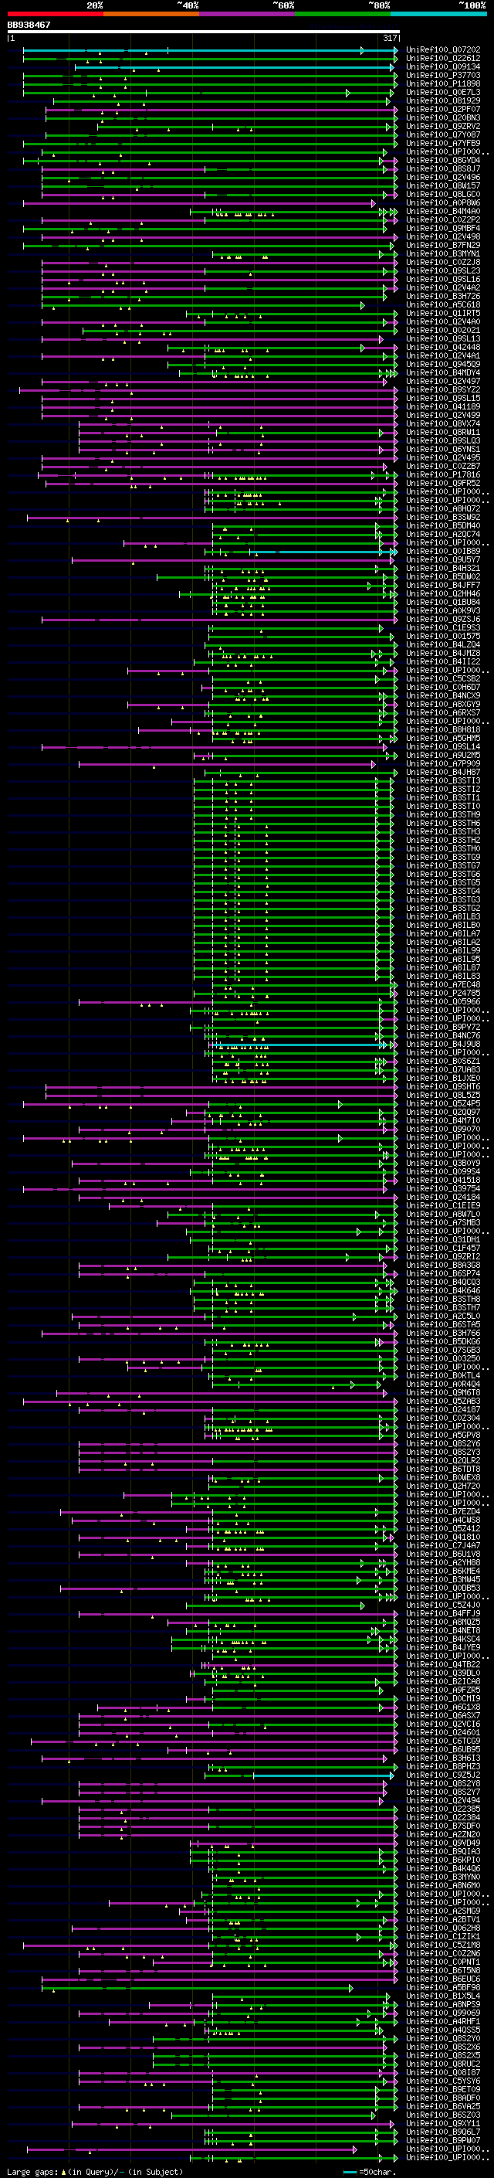The image size is (494, 2178).
Task: Select the UniRef100_Q20BN3 label
Action: click(x=443, y=117)
